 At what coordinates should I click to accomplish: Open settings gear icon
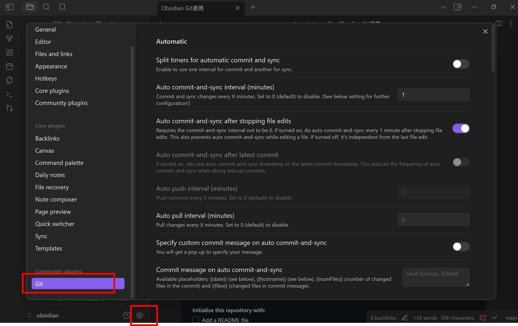[140, 315]
